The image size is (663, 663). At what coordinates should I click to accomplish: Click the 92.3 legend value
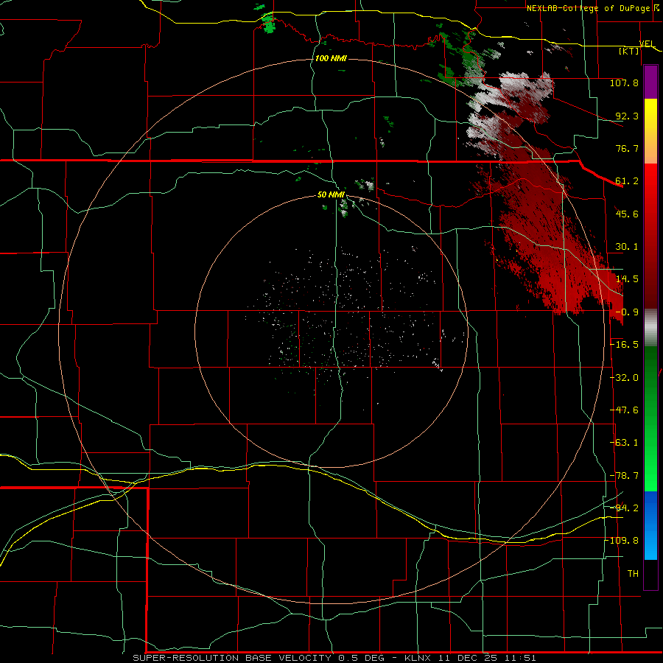tap(627, 116)
